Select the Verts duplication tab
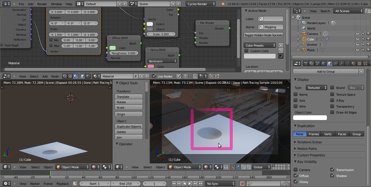The width and height of the screenshot is (371, 187). pyautogui.click(x=328, y=134)
